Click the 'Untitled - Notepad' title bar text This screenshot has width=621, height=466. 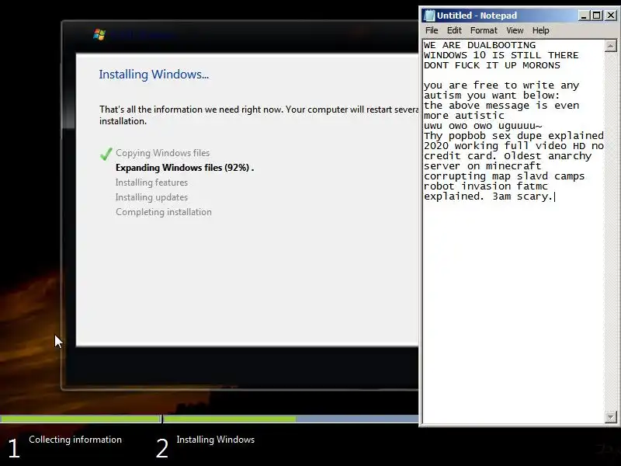pyautogui.click(x=477, y=16)
